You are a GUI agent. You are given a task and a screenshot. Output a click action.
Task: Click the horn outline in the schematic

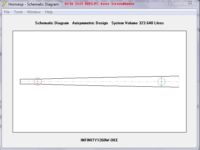pos(99,81)
